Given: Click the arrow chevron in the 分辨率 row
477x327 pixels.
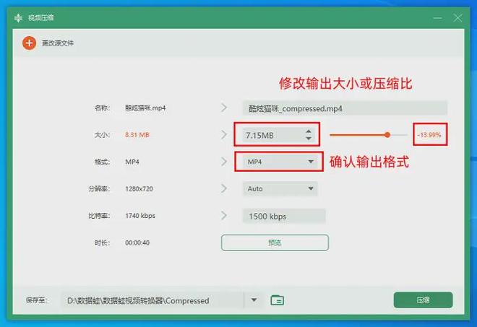Looking at the screenshot, I should (x=224, y=188).
